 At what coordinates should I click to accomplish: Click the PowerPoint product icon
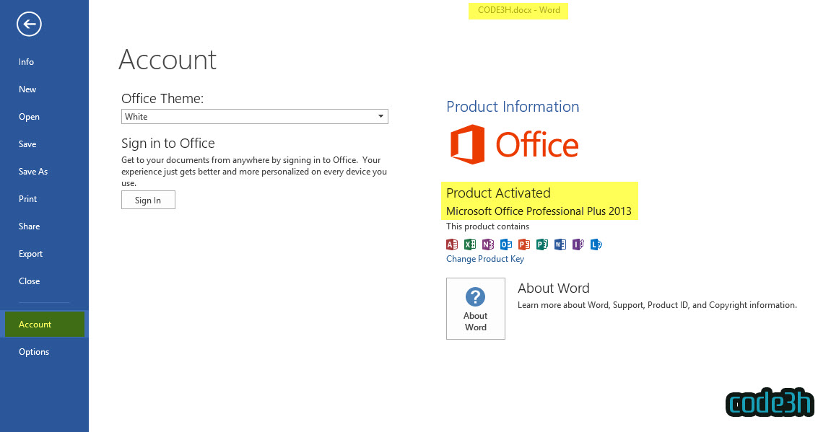[524, 244]
